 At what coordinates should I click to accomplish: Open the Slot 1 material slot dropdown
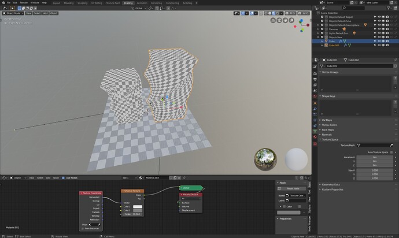(130, 178)
